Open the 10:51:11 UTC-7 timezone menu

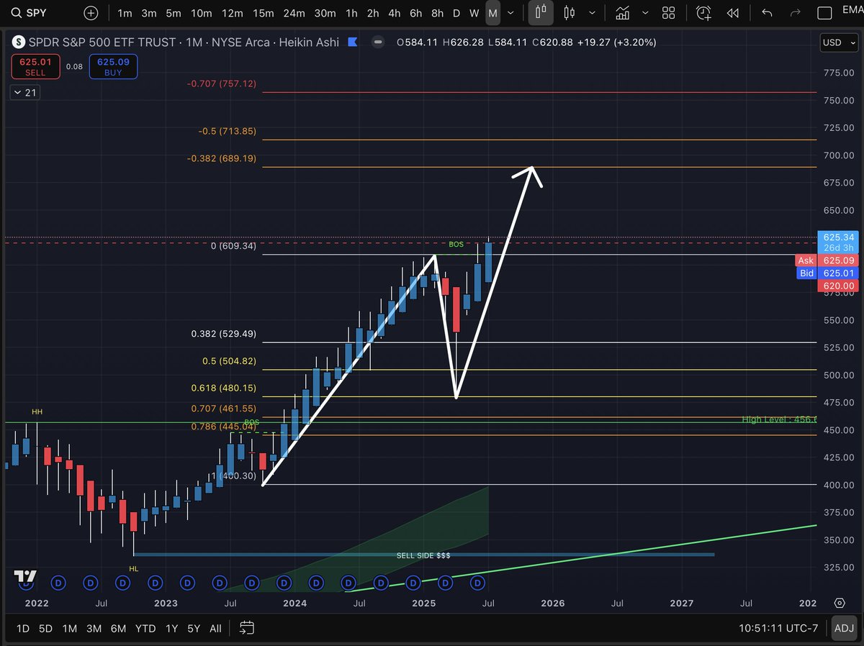click(778, 628)
